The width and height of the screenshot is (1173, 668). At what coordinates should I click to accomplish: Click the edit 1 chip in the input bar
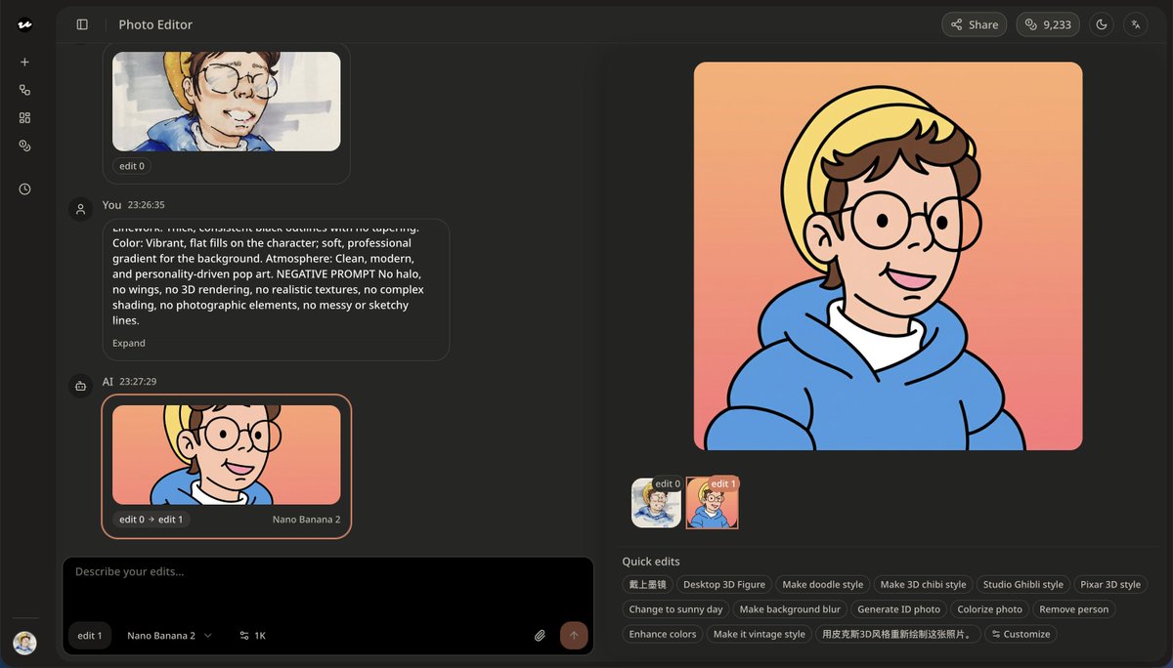90,636
